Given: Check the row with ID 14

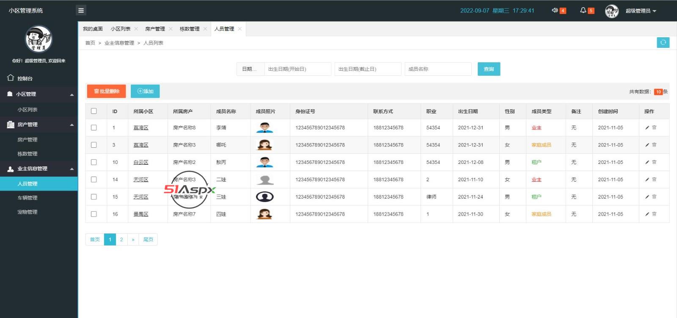Looking at the screenshot, I should coord(94,180).
